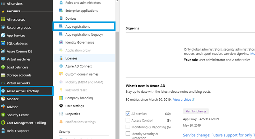Viewport: 255px width, 139px height.
Task: Click the Service change announcement headline link
Action: (219, 135)
